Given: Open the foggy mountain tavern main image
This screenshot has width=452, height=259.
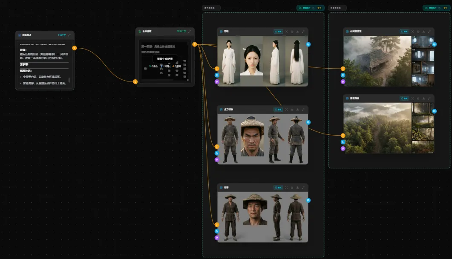Looking at the screenshot, I should [x=377, y=61].
